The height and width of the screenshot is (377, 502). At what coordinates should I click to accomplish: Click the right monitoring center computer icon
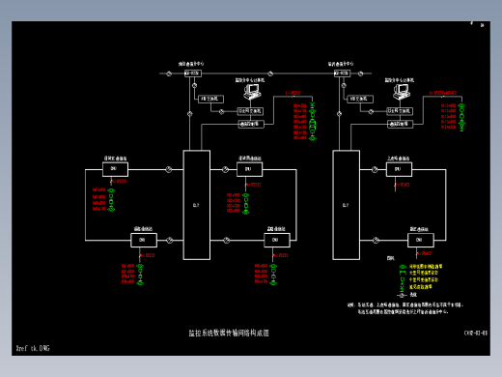(x=401, y=92)
